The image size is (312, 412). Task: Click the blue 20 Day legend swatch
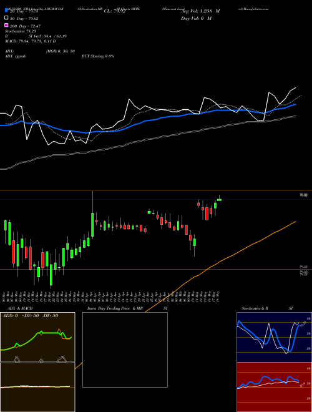[6, 11]
